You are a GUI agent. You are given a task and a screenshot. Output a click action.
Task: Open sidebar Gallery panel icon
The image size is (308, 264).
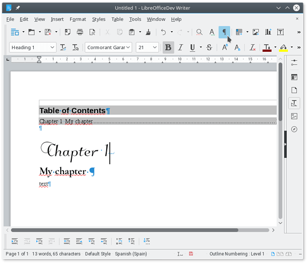[294, 116]
